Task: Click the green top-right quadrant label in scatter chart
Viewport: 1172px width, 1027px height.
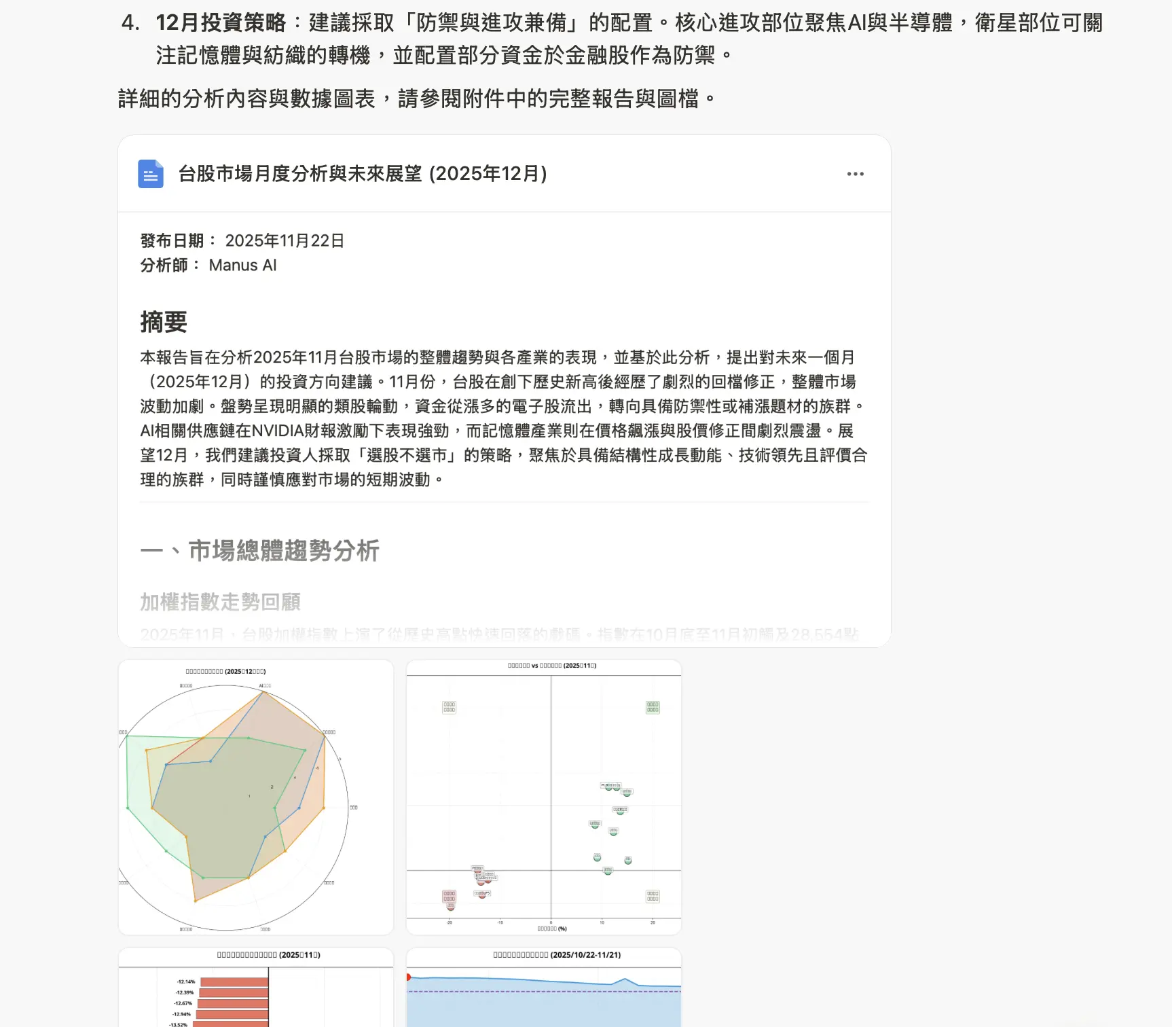Action: click(x=653, y=707)
